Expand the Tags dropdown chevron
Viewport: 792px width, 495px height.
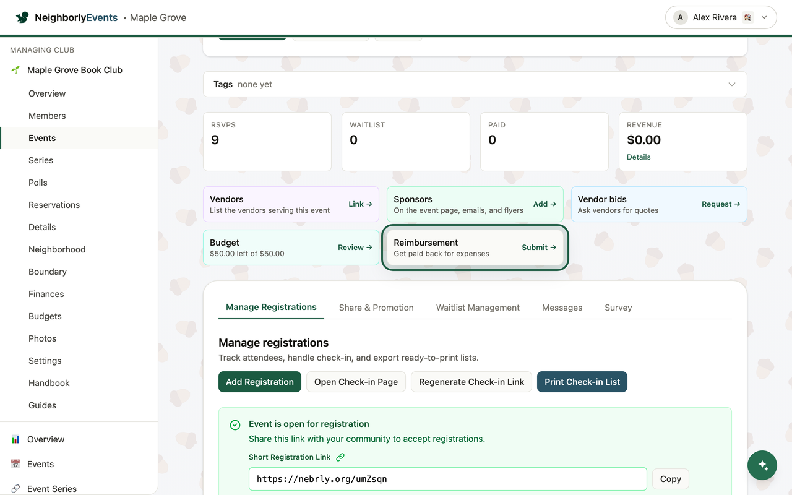coord(732,84)
